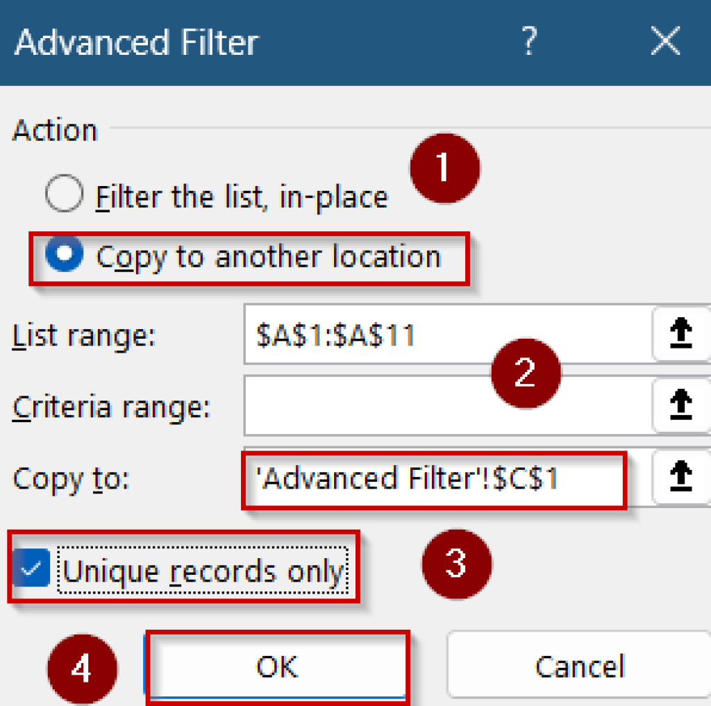
Task: Click the Advanced Filter dialog title
Action: tap(135, 42)
